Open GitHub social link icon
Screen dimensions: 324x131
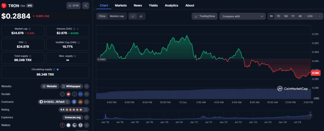[74, 94]
